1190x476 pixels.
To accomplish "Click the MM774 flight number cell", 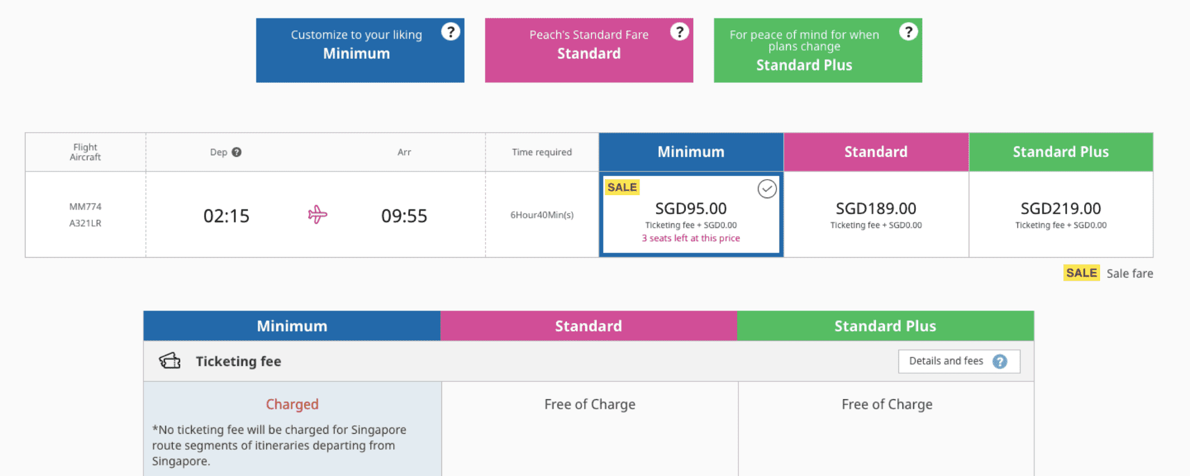I will click(85, 207).
